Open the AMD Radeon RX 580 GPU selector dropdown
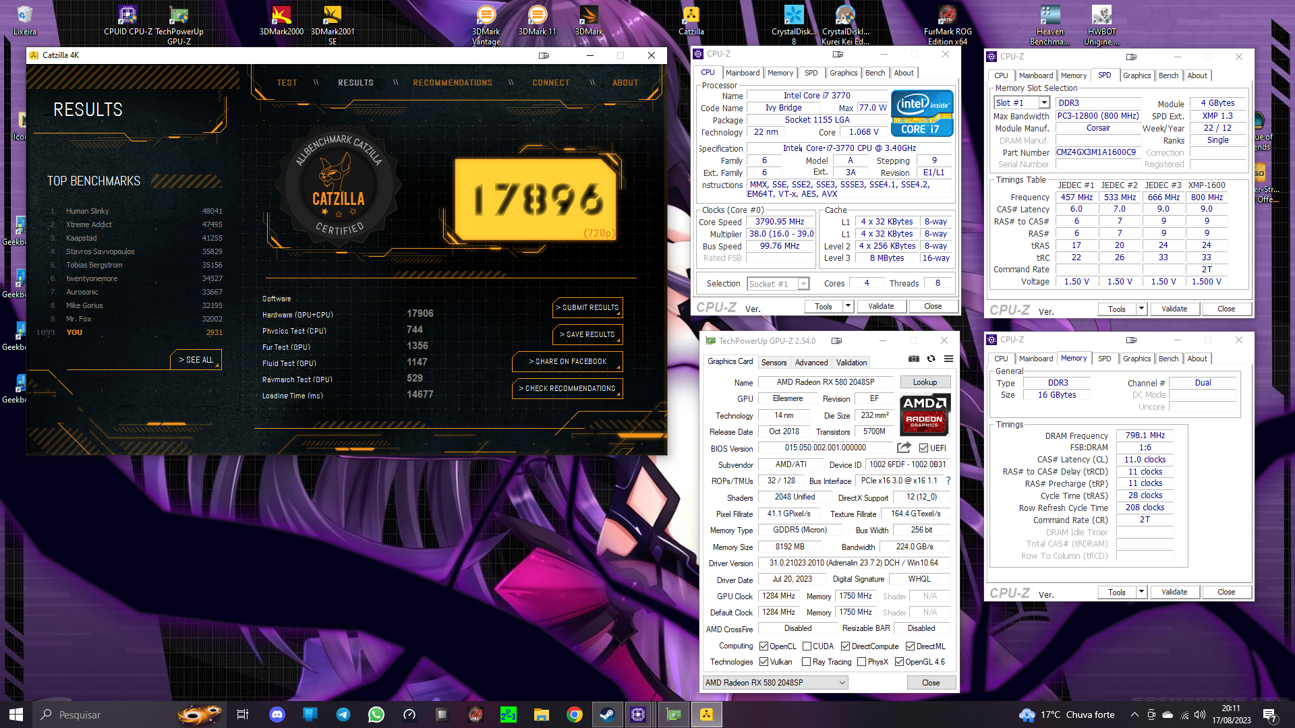 pos(775,683)
